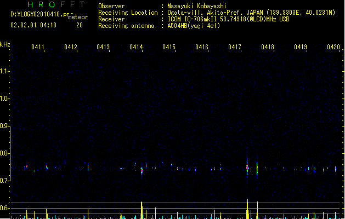
Task: Click the Observer label
Action: (111, 6)
